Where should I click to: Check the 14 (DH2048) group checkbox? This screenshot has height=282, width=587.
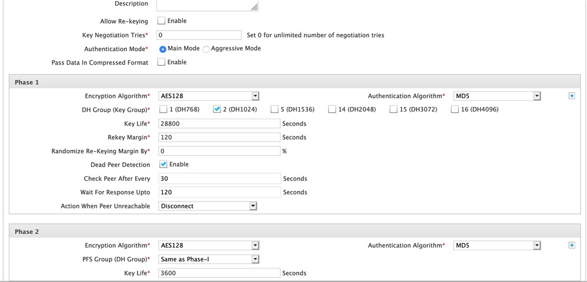[332, 109]
